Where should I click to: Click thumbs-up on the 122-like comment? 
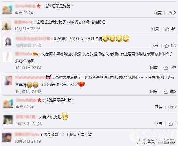click(x=167, y=46)
